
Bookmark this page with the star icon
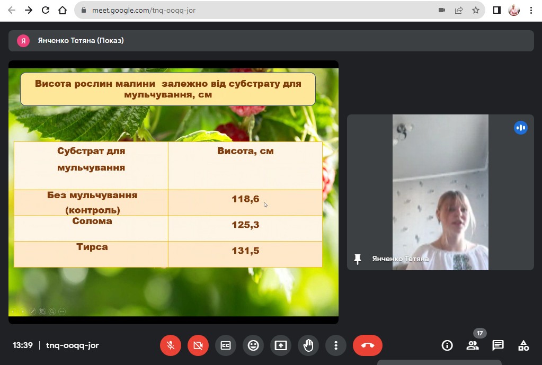[x=475, y=10]
